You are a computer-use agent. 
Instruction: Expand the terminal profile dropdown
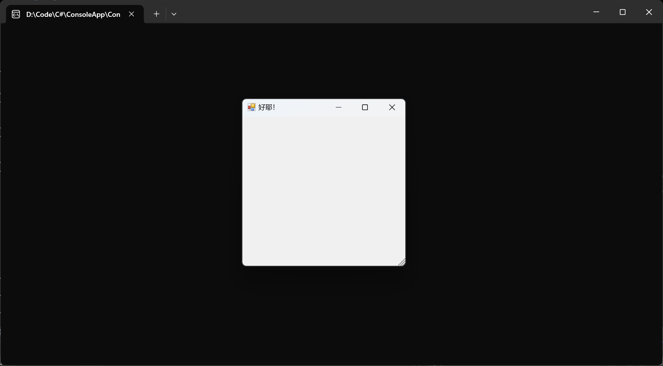174,14
